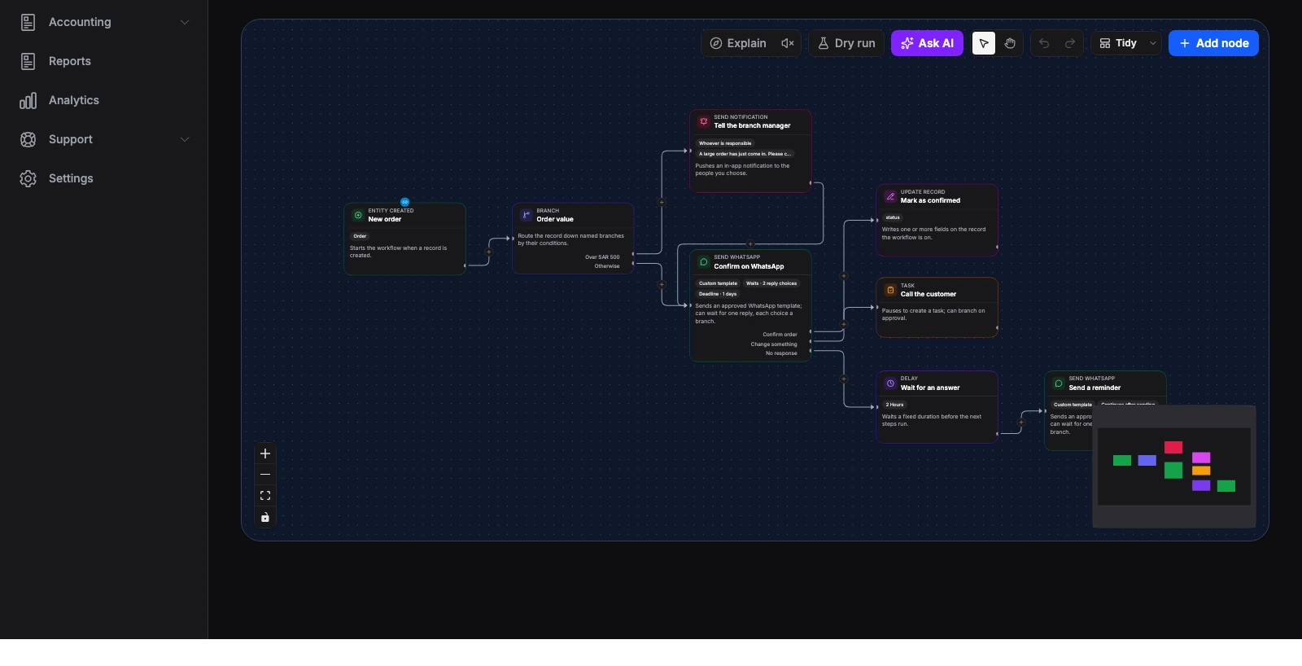Fit workflow to view
The width and height of the screenshot is (1302, 666).
265,496
